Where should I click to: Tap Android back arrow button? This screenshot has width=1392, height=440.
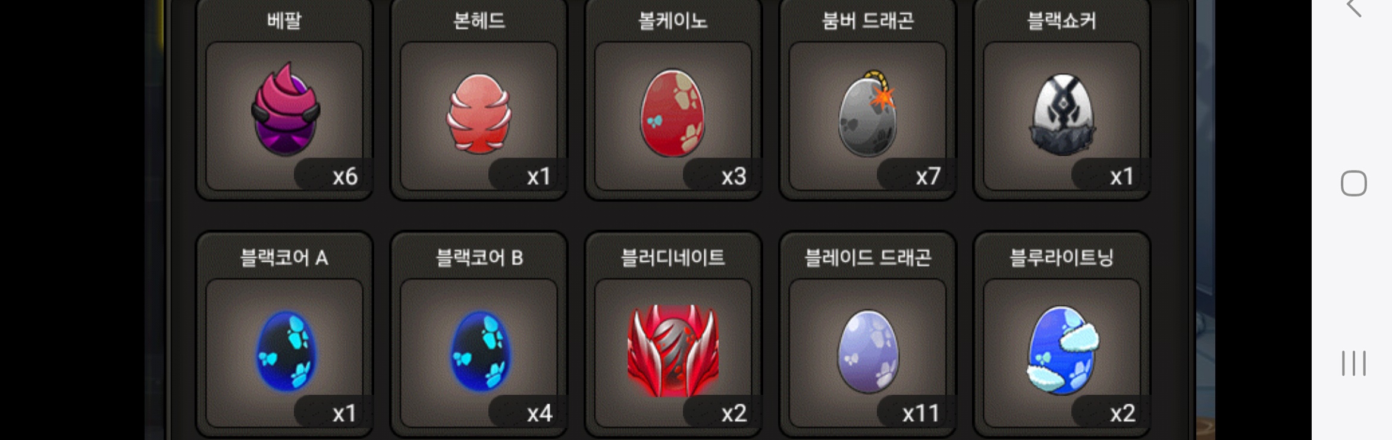(x=1353, y=8)
